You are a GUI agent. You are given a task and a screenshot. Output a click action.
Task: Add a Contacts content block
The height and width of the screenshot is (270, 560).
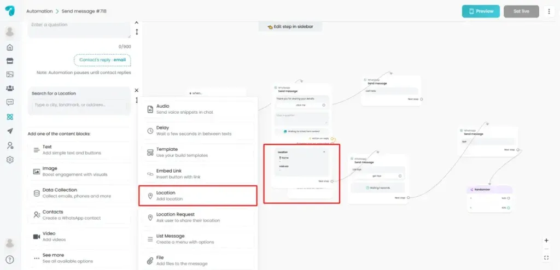point(79,215)
